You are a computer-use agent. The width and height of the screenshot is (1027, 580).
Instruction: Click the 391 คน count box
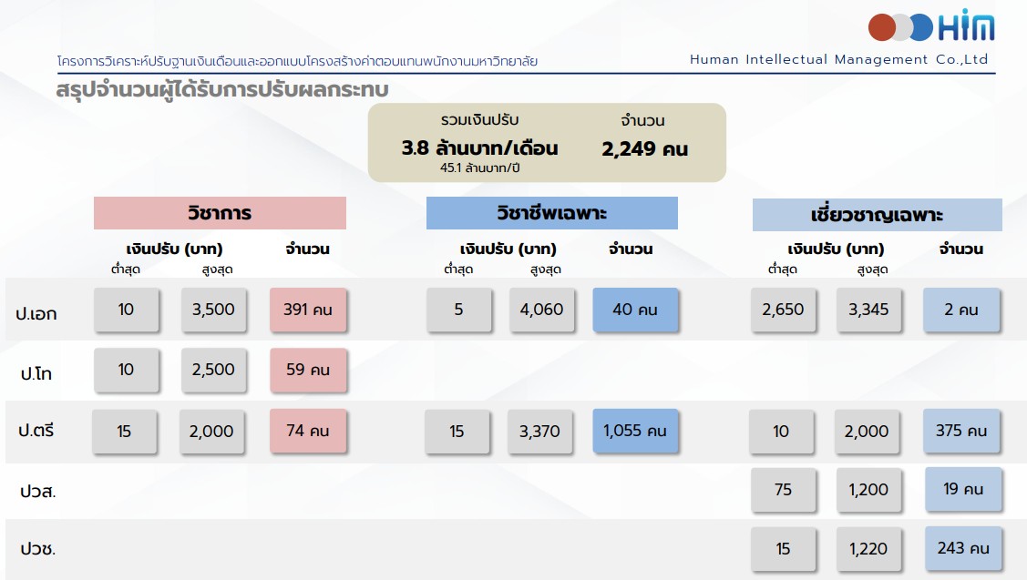click(308, 310)
